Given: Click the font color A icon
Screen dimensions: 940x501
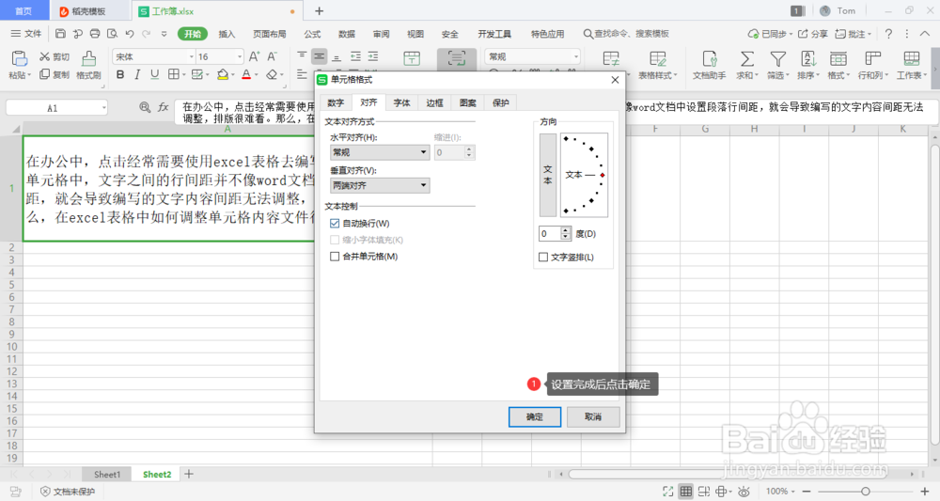Looking at the screenshot, I should 245,74.
